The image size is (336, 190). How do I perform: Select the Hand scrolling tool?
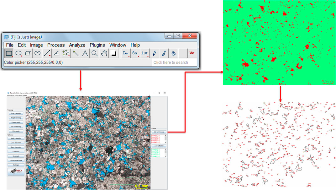coord(104,53)
